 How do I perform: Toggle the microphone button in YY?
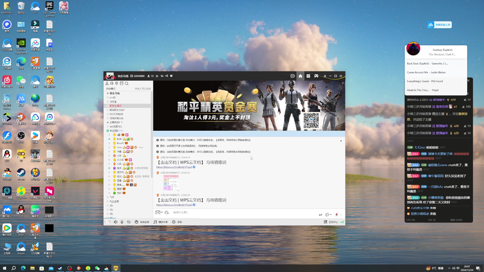[x=122, y=222]
